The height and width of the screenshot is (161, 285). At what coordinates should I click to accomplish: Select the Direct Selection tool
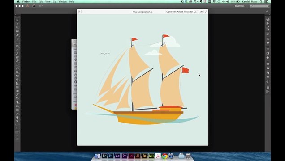[17, 24]
